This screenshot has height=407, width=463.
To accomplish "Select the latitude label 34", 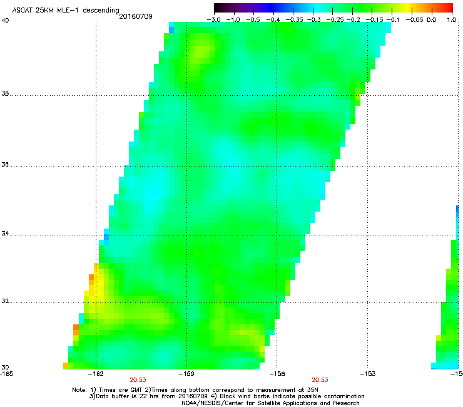I will [5, 234].
